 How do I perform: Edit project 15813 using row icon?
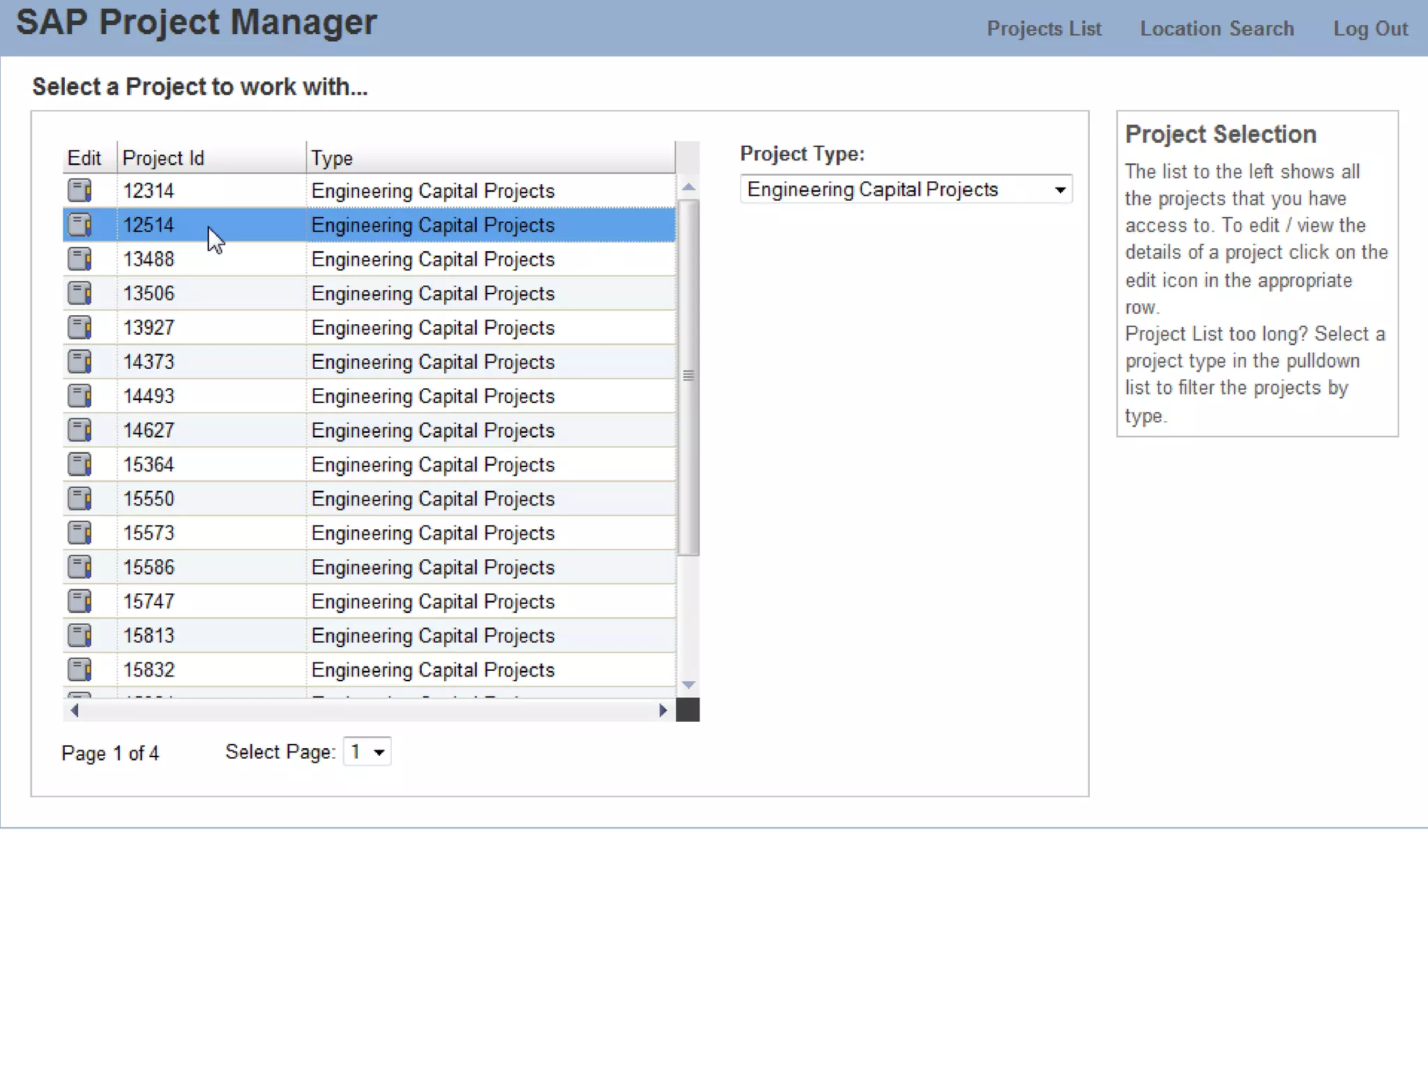[x=79, y=635]
